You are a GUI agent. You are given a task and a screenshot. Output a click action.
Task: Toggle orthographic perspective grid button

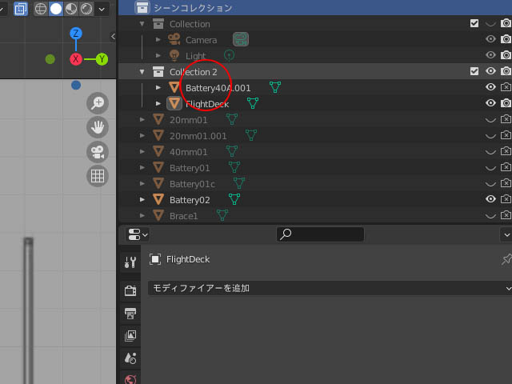[x=98, y=176]
